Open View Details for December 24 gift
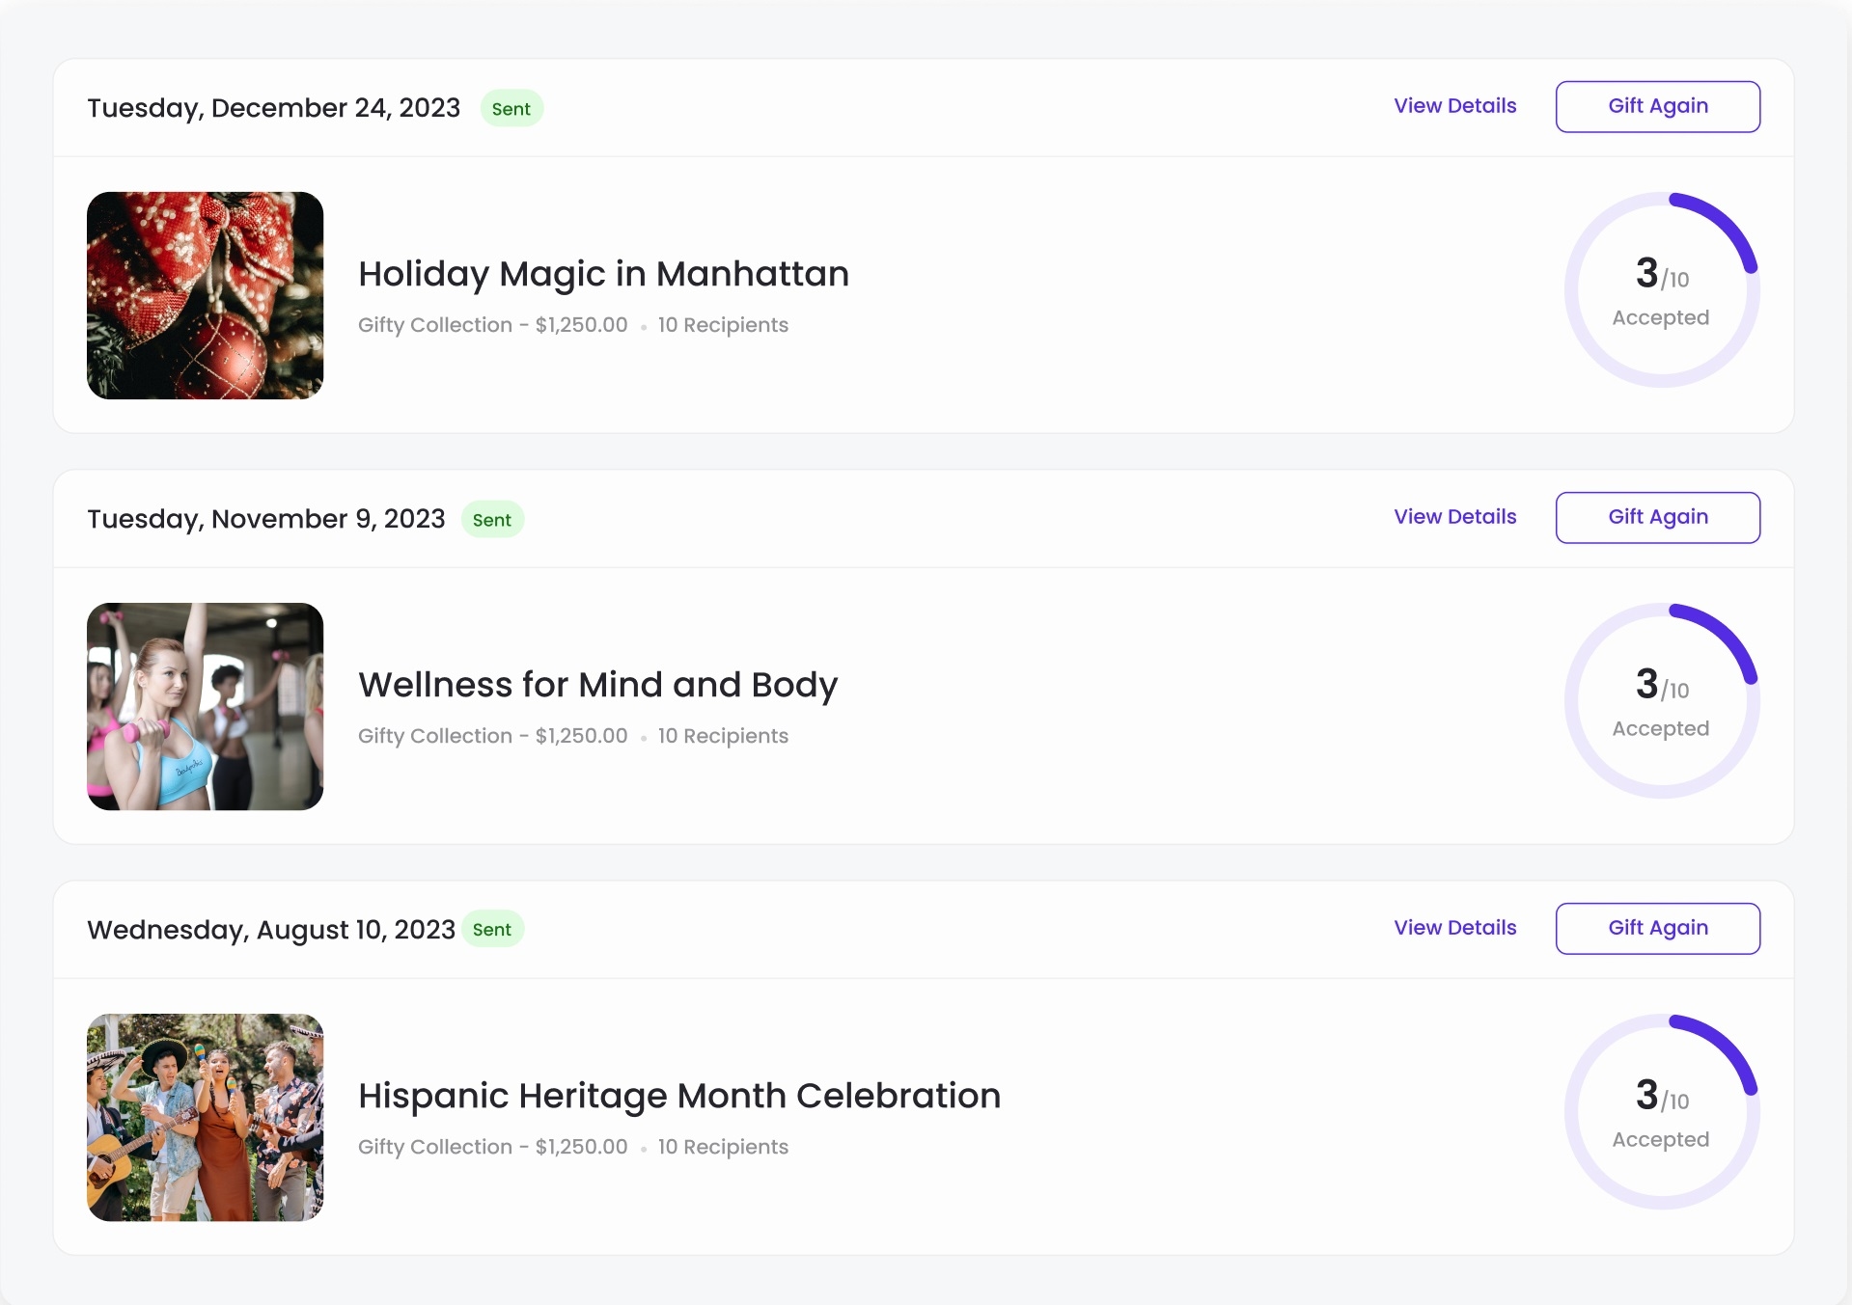 click(x=1454, y=106)
